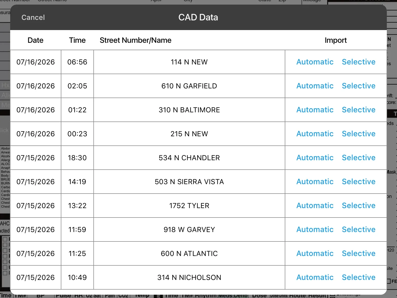The width and height of the screenshot is (397, 298).
Task: Select address cell 310 N BALTIMORE
Action: pos(189,110)
